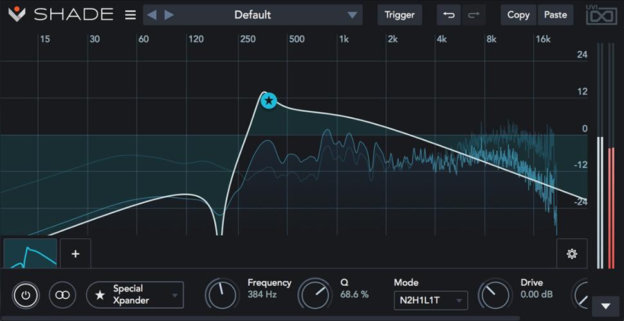Open the display settings gear
This screenshot has height=321, width=624.
(x=572, y=254)
